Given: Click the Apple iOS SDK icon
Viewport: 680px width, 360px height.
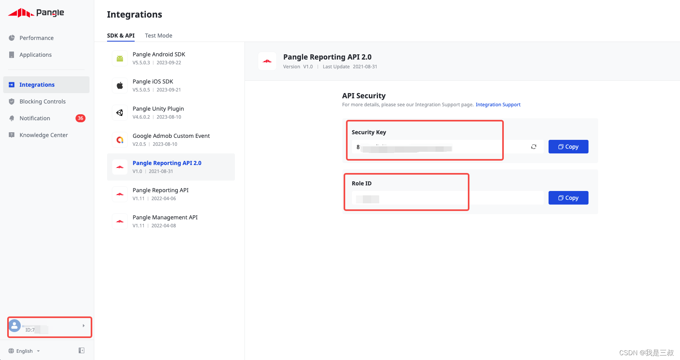Looking at the screenshot, I should point(120,86).
